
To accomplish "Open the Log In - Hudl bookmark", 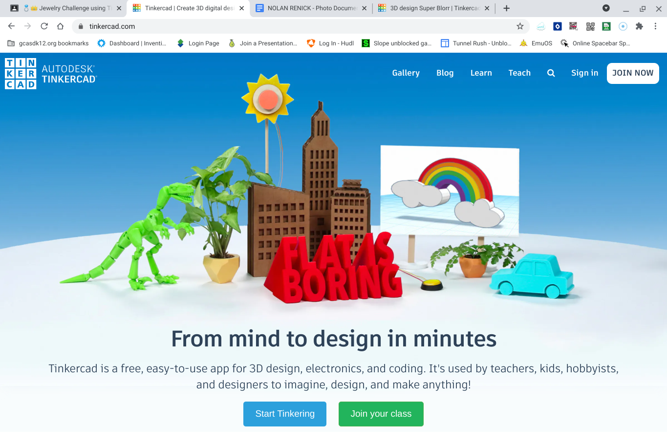I will click(x=330, y=43).
